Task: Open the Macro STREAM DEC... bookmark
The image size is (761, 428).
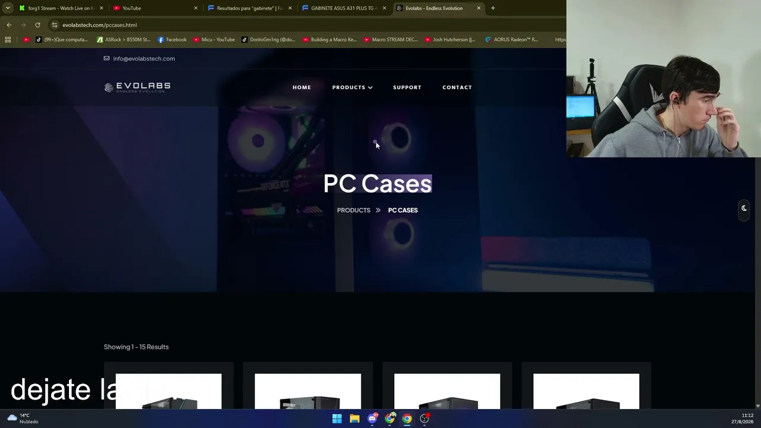Action: coord(391,40)
